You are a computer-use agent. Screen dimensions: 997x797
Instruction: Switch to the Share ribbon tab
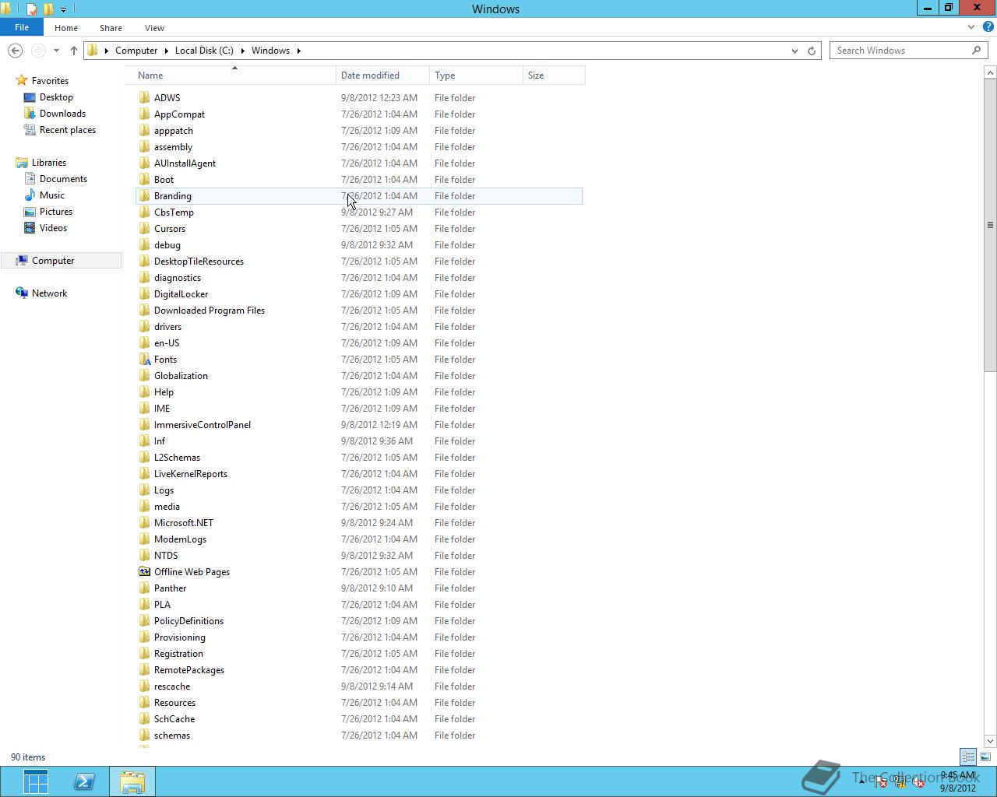(x=111, y=28)
